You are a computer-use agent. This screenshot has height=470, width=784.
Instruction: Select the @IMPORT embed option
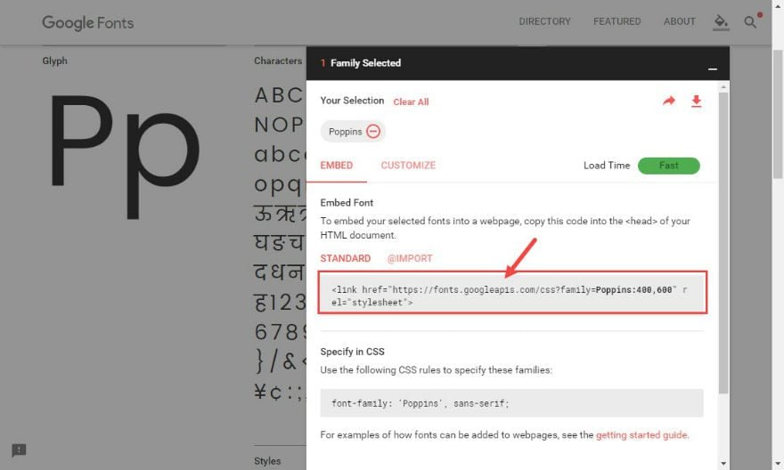[x=409, y=258]
